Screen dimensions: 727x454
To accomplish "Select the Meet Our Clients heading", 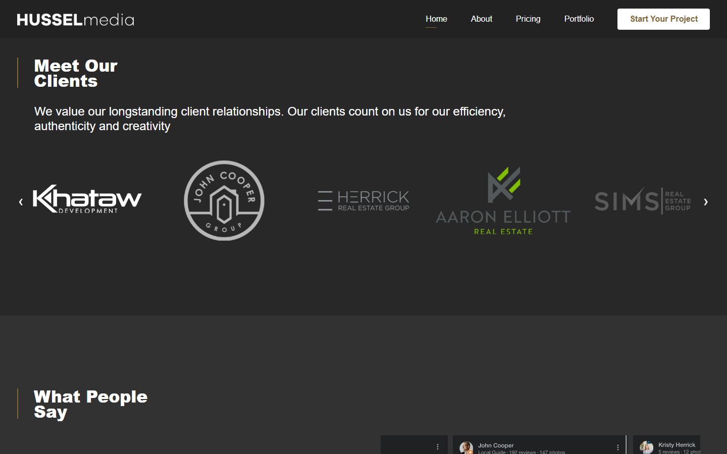I will (76, 73).
